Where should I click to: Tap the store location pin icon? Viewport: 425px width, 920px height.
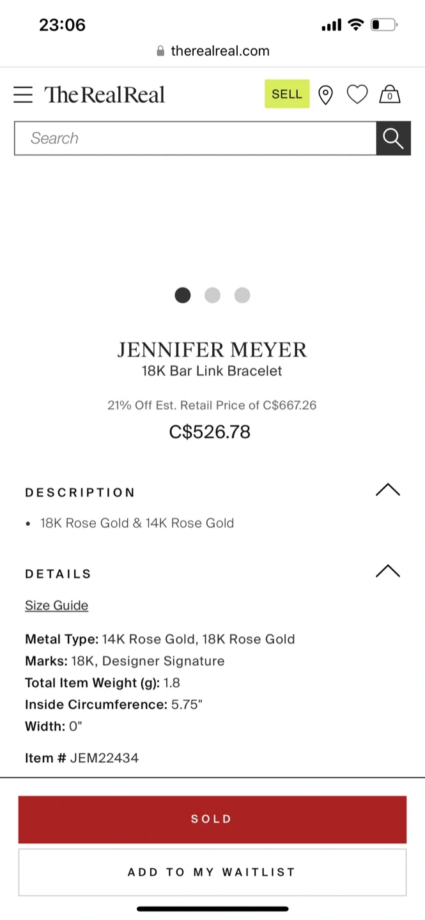326,95
